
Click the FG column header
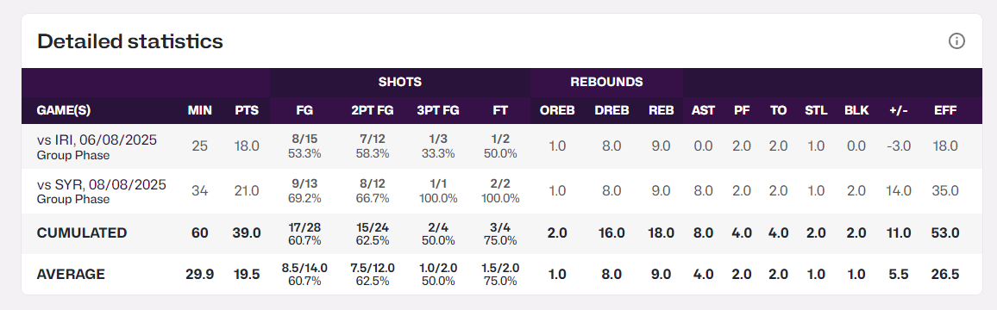[304, 110]
